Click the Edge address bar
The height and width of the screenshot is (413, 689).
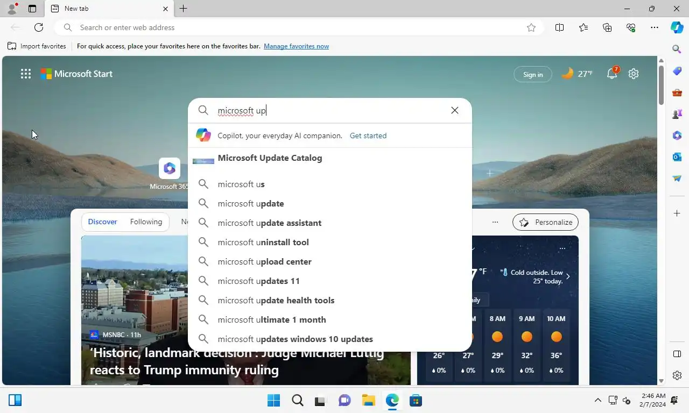pyautogui.click(x=299, y=27)
